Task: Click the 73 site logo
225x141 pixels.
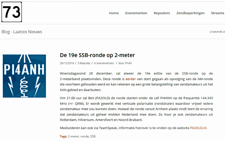Action: (12, 12)
